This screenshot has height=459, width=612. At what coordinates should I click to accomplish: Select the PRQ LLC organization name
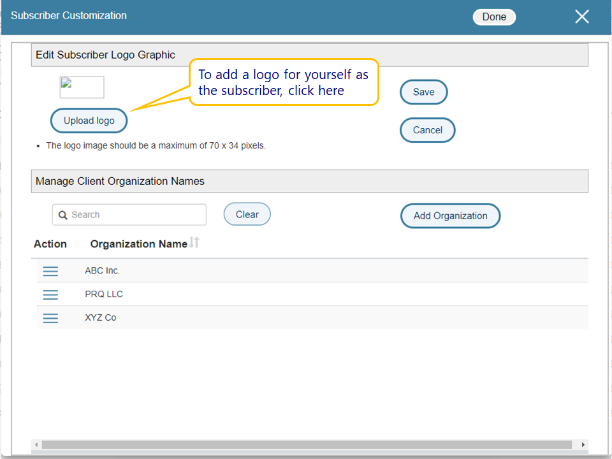[104, 295]
